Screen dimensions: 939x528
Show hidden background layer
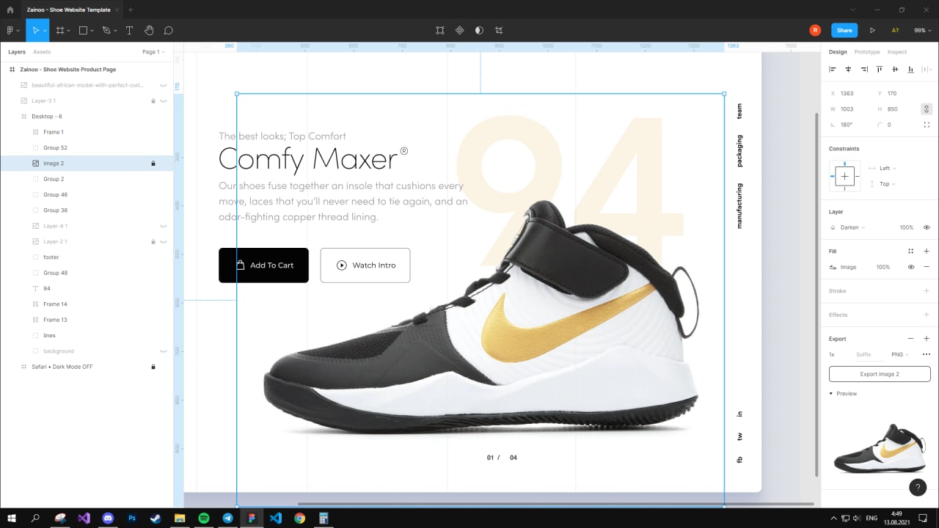[x=164, y=351]
